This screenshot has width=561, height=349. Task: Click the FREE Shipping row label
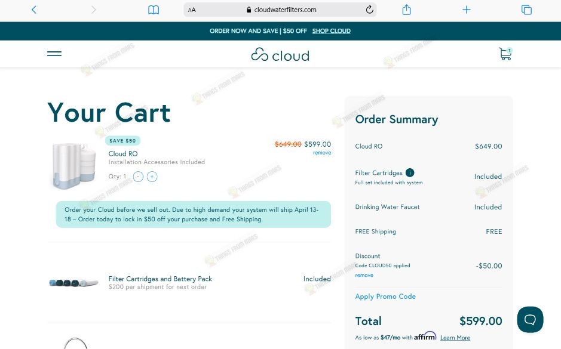[x=376, y=231]
